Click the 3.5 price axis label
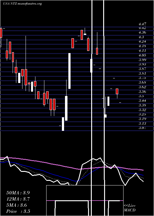The height and width of the screenshot is (216, 154). pos(141,96)
